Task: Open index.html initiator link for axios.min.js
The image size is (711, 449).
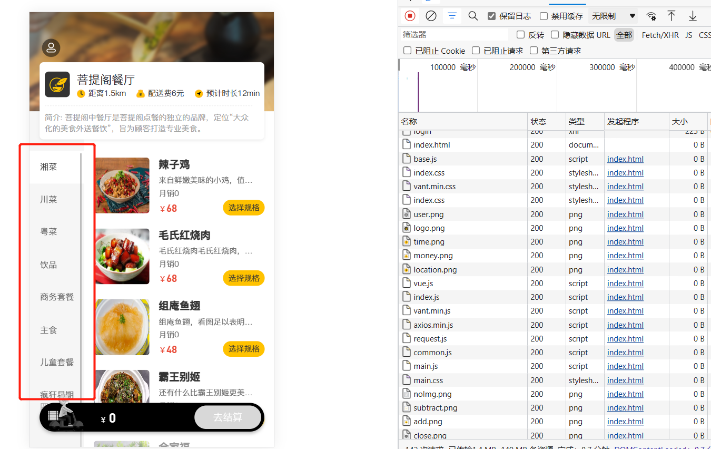Action: coord(625,325)
